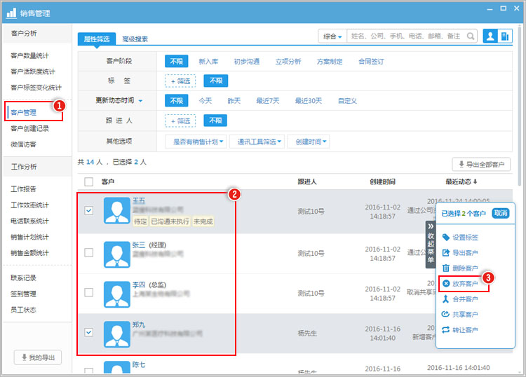Open 工作效率统计 in the sidebar
Image resolution: width=526 pixels, height=377 pixels.
point(29,205)
